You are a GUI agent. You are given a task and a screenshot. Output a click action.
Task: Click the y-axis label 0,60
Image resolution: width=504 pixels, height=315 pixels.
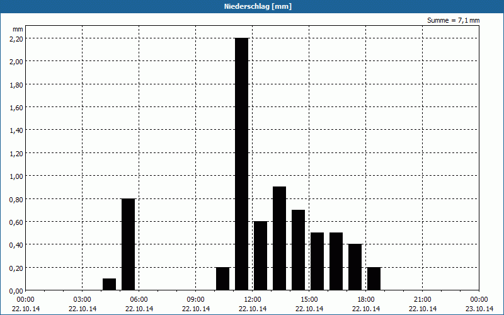(16, 222)
